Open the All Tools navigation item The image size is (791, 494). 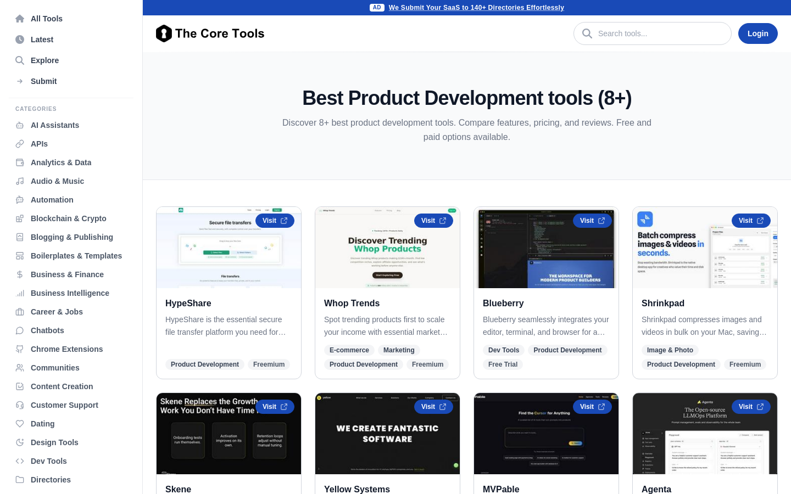click(x=71, y=19)
